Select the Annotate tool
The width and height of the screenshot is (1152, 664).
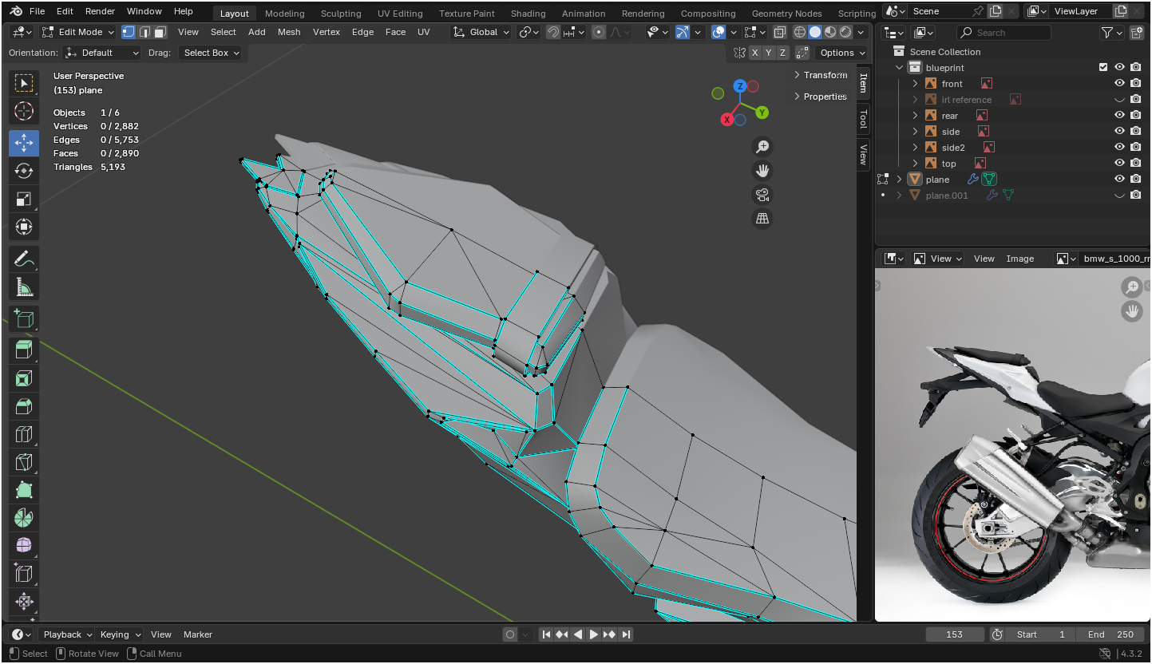[24, 259]
